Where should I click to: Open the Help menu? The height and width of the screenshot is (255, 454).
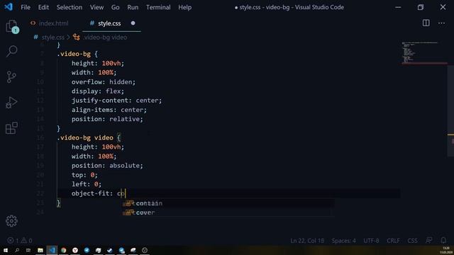point(184,7)
